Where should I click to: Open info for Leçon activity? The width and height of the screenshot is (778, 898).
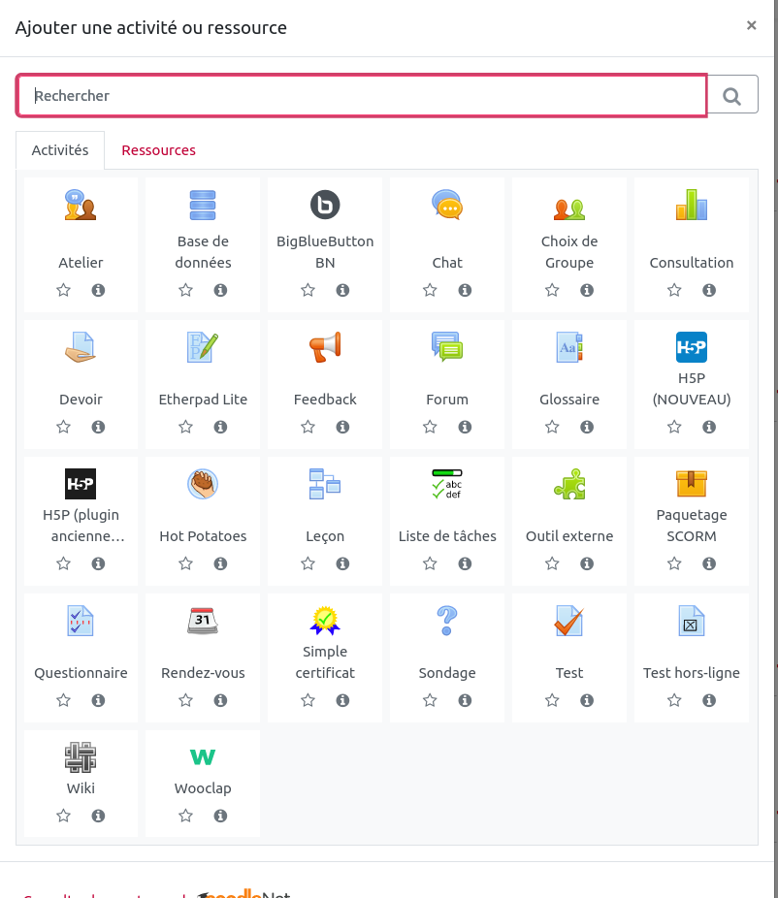coord(342,563)
